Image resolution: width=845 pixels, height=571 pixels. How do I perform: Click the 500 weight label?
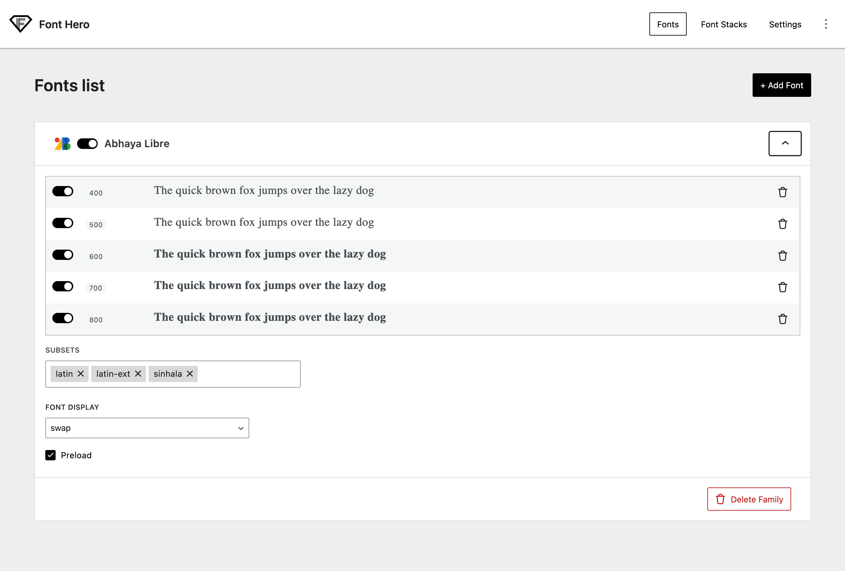pyautogui.click(x=96, y=225)
